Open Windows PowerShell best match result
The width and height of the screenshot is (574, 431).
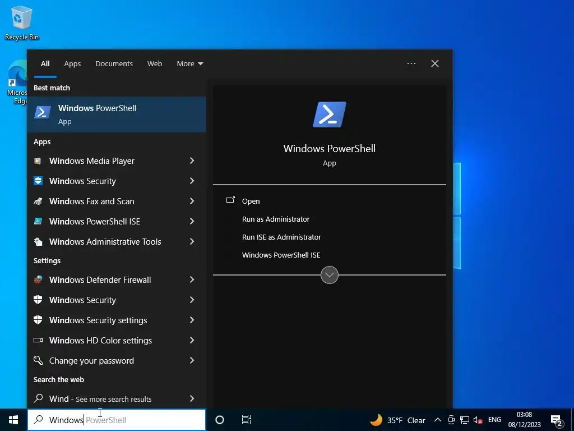point(117,114)
